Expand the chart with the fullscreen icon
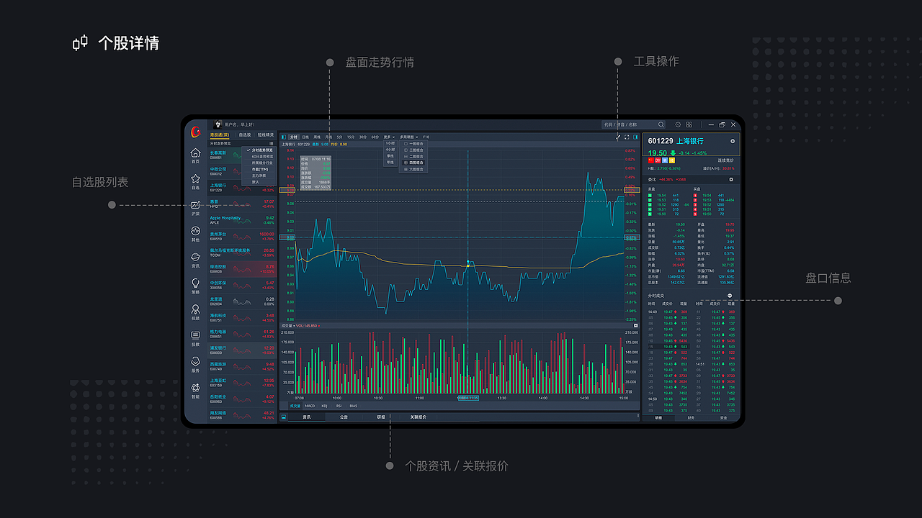 (627, 137)
